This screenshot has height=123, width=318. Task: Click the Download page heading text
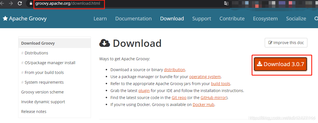137,43
